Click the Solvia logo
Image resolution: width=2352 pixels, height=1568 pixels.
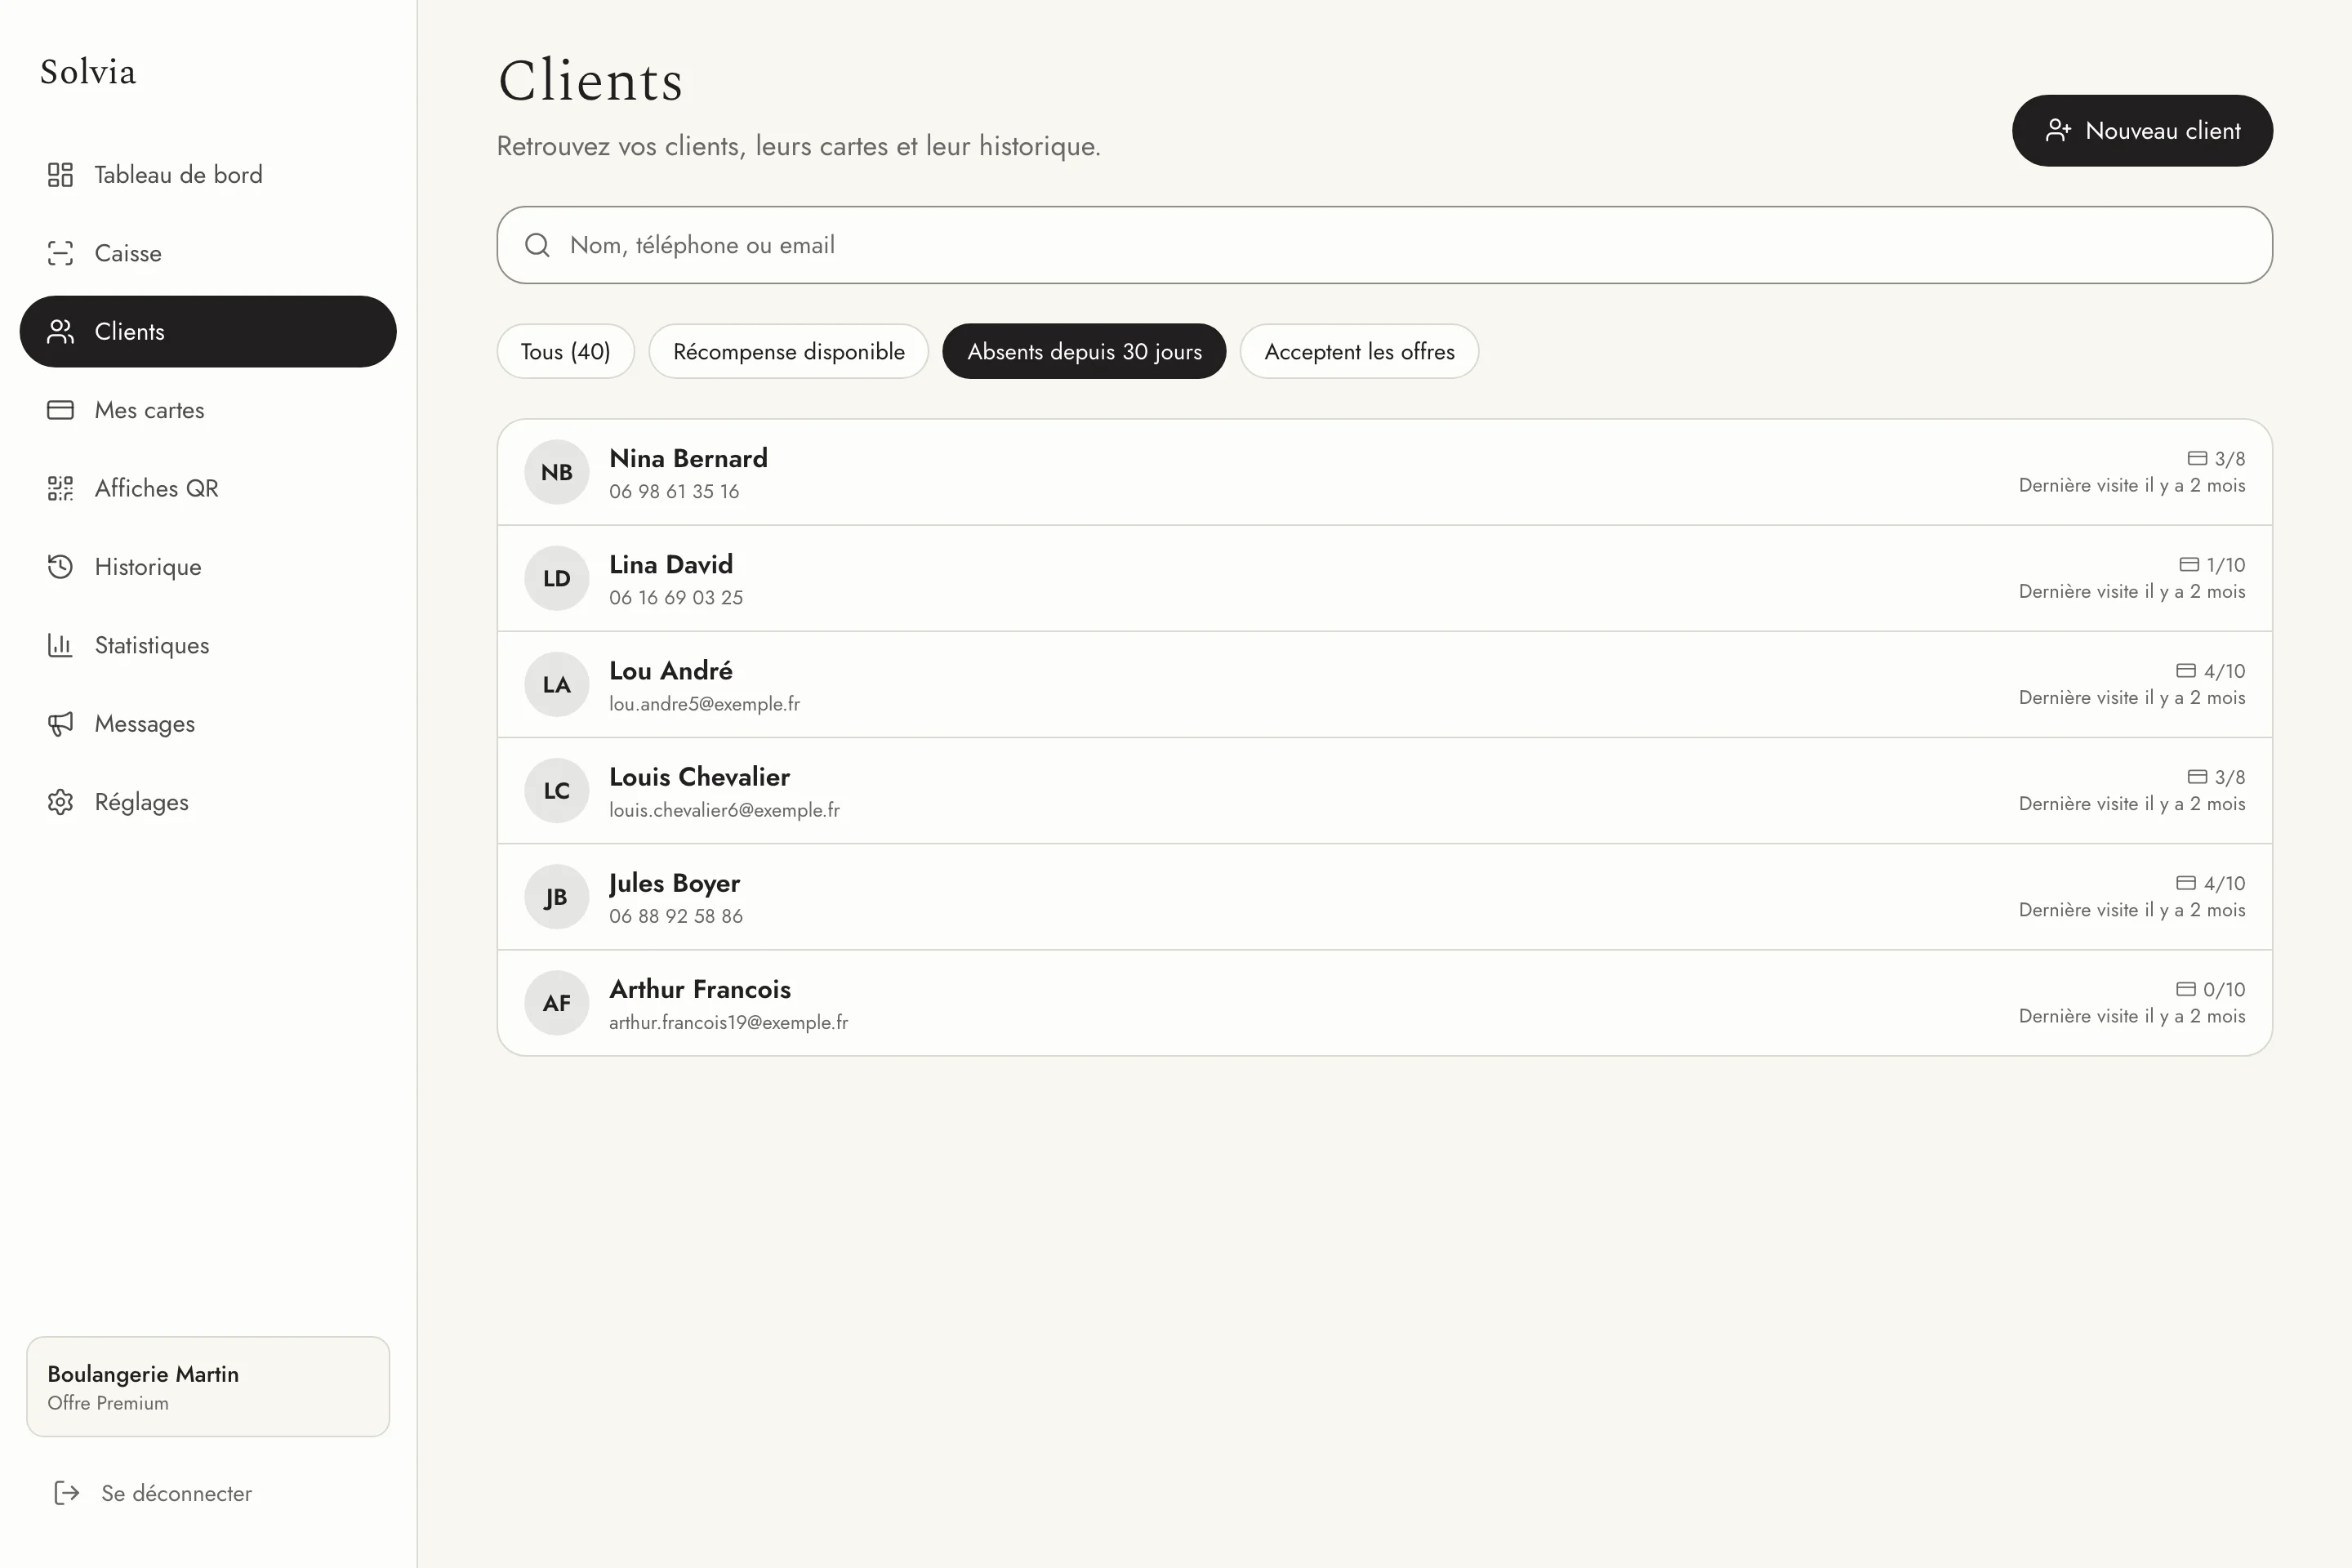click(x=88, y=72)
